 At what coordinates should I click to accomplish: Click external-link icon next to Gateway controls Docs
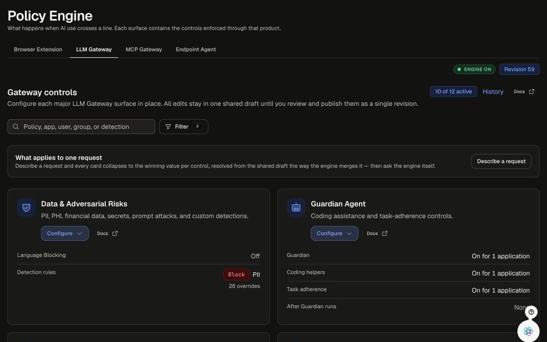tap(532, 92)
